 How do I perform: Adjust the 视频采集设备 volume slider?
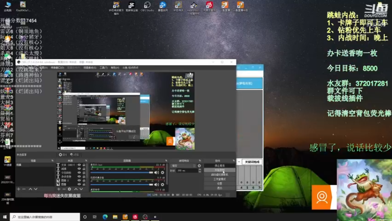pyautogui.click(x=122, y=185)
